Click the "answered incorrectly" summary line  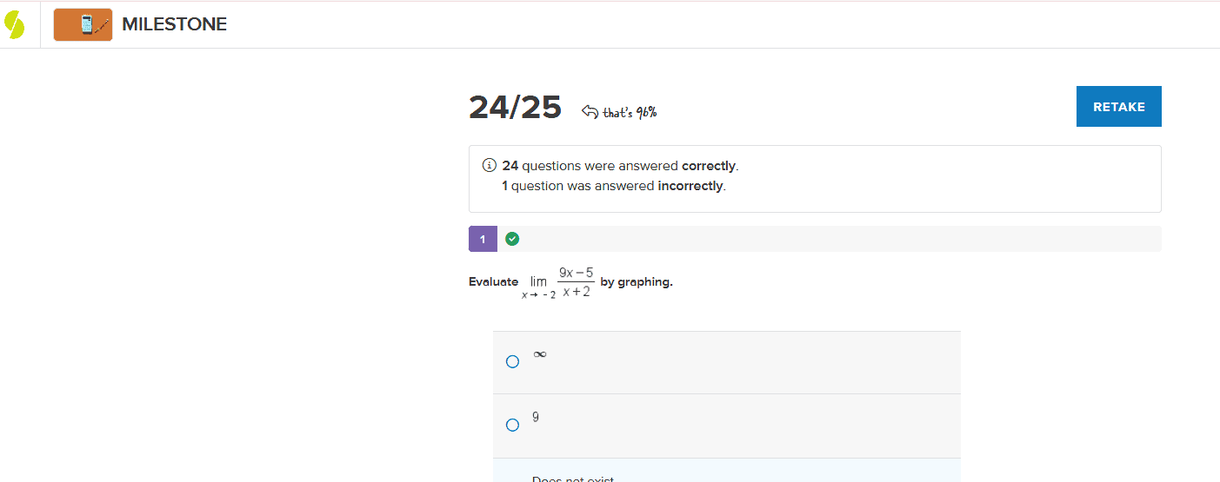click(x=614, y=186)
